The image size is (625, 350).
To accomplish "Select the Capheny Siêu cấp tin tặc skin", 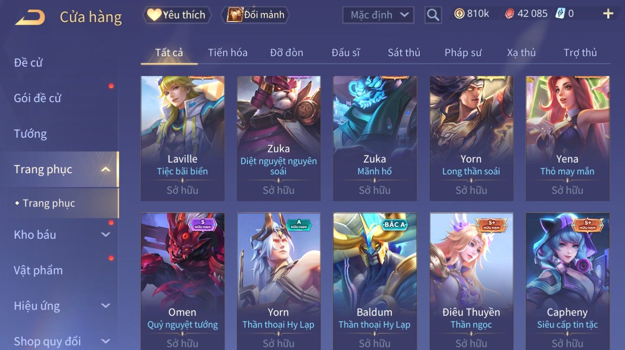I will point(567,282).
